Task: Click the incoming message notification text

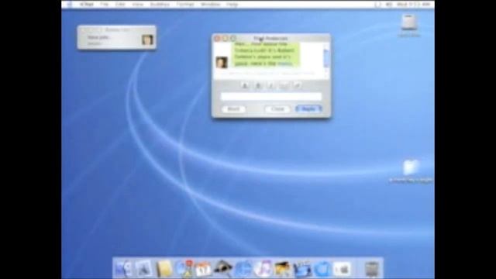Action: [98, 37]
